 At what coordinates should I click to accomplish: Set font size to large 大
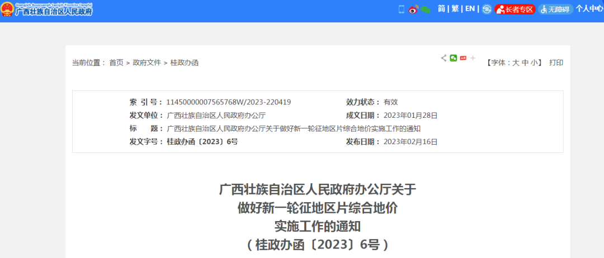click(516, 63)
